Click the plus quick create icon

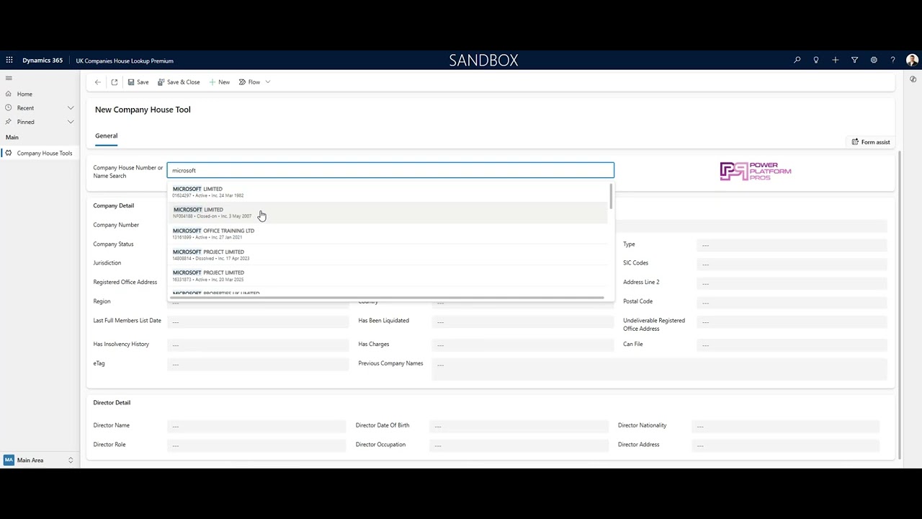click(x=836, y=61)
